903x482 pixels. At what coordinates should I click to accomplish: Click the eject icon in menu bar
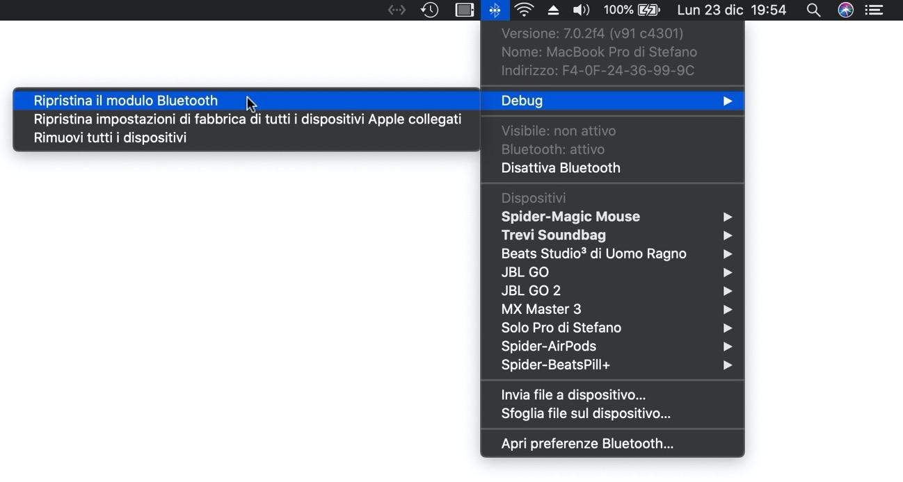(553, 10)
